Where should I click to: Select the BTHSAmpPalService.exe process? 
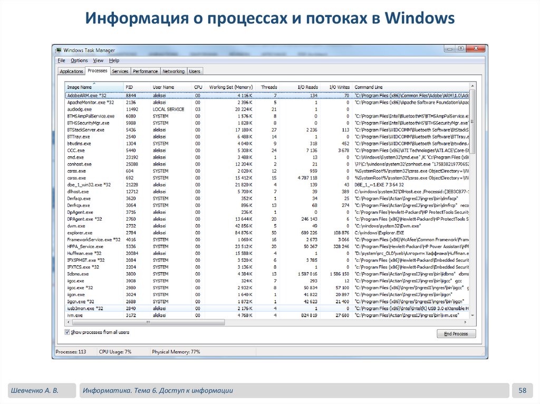point(267,116)
